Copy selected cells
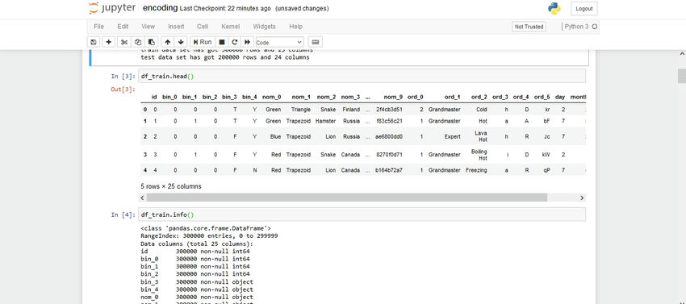 138,42
